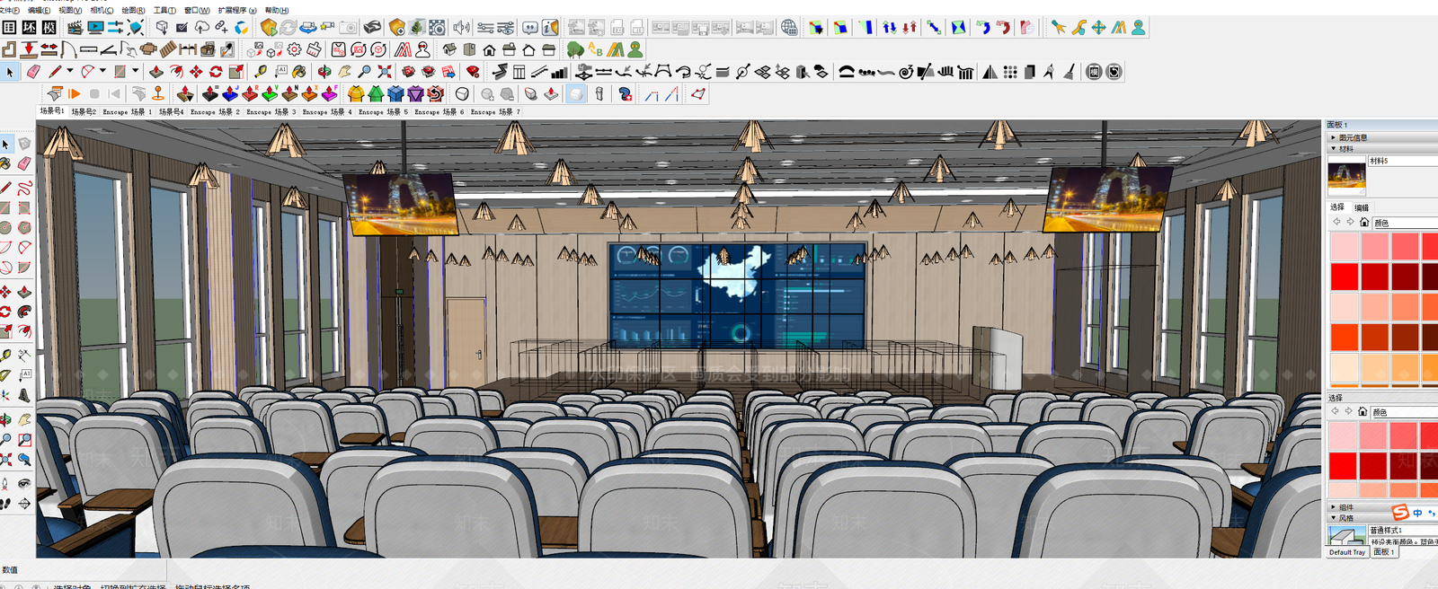Image resolution: width=1438 pixels, height=589 pixels.
Task: Pick pure red swatch in upper palette
Action: (1345, 277)
